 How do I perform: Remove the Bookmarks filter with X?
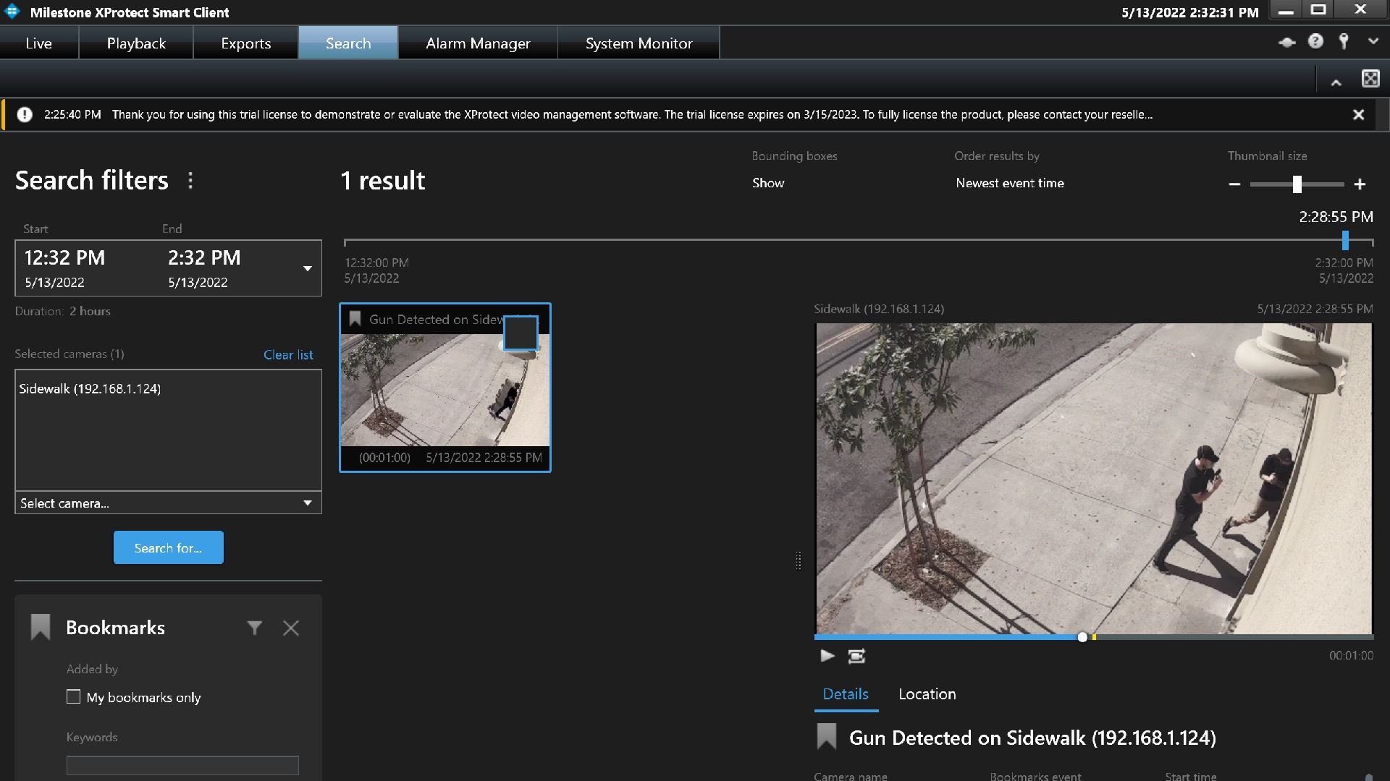coord(291,628)
